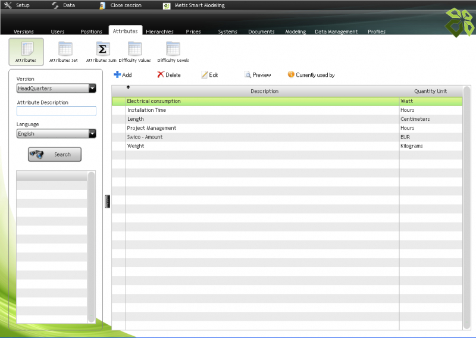Open Preview of the selected attribute

[x=248, y=75]
